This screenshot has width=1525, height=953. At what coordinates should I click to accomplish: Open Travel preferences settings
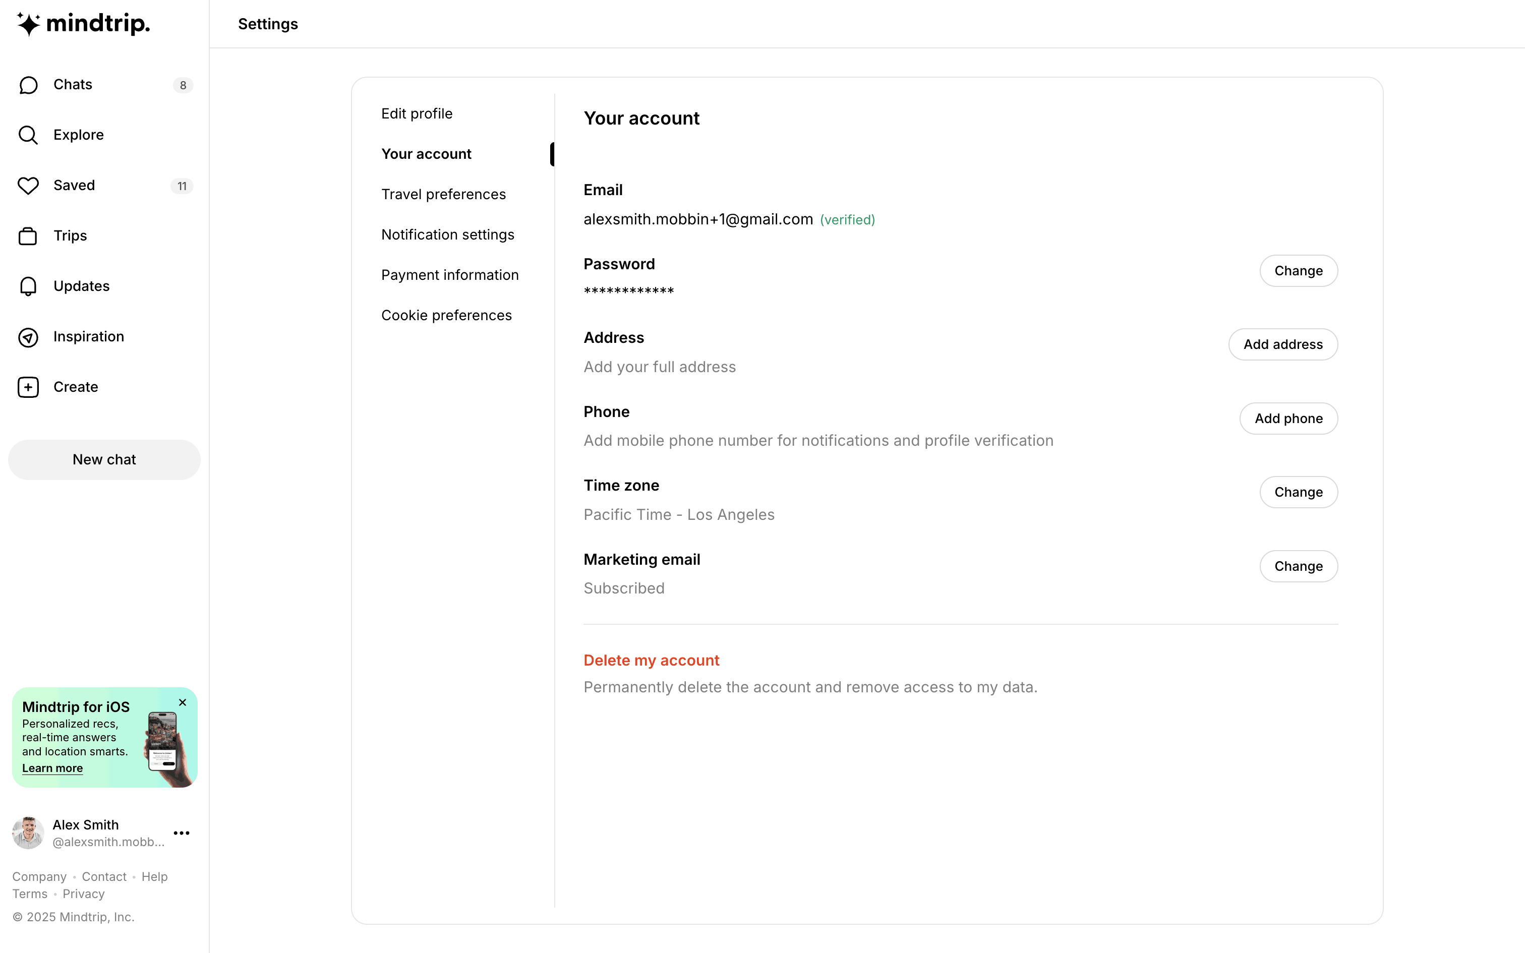coord(443,194)
